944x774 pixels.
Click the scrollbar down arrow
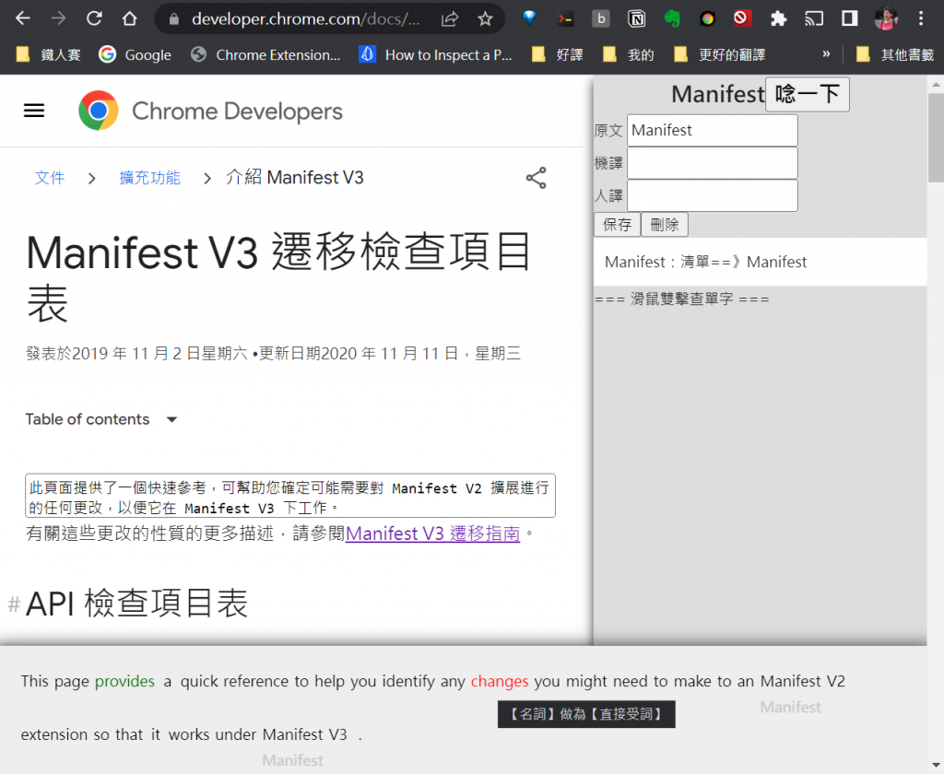tap(936, 766)
